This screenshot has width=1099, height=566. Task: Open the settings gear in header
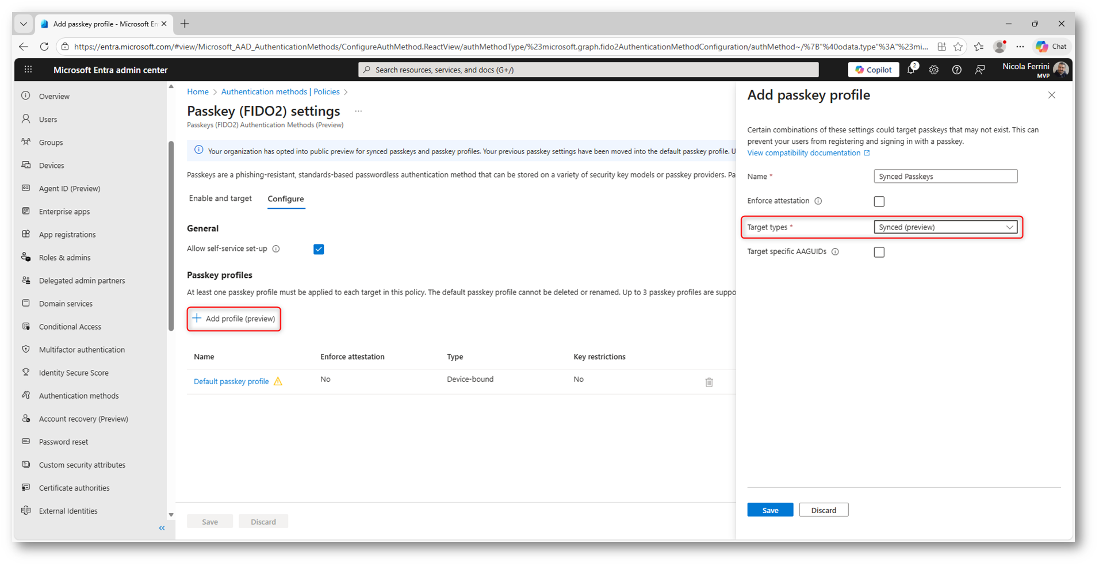[933, 70]
